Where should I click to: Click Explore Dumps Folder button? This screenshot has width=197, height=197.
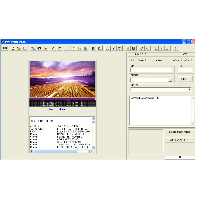coord(179,140)
